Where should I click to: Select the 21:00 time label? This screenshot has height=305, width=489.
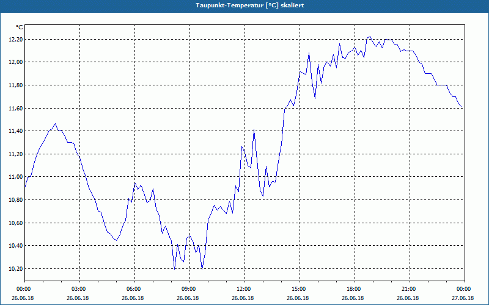[x=410, y=289]
